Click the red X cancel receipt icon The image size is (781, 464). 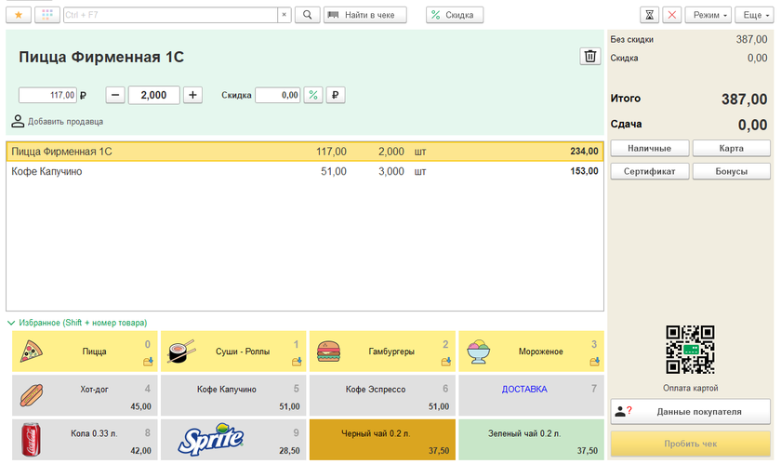point(671,15)
